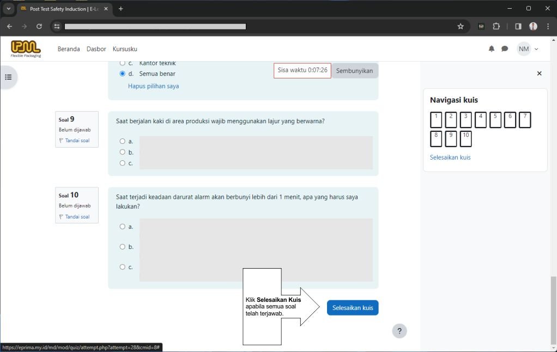Click the help question mark button

click(399, 331)
